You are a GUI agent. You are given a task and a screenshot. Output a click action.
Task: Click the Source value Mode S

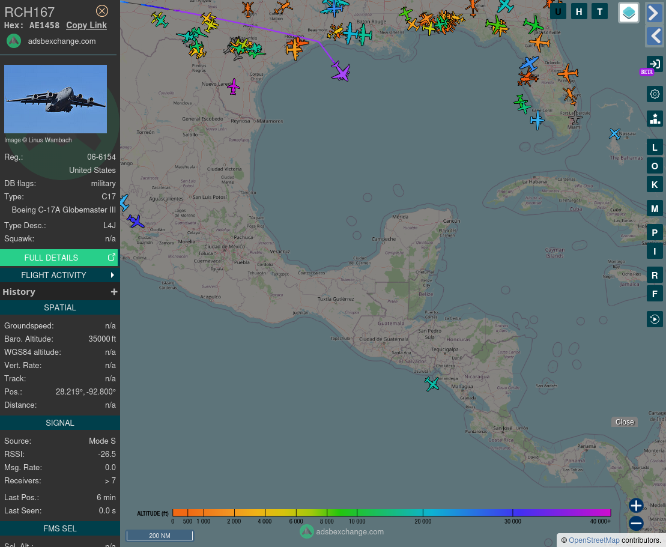102,441
